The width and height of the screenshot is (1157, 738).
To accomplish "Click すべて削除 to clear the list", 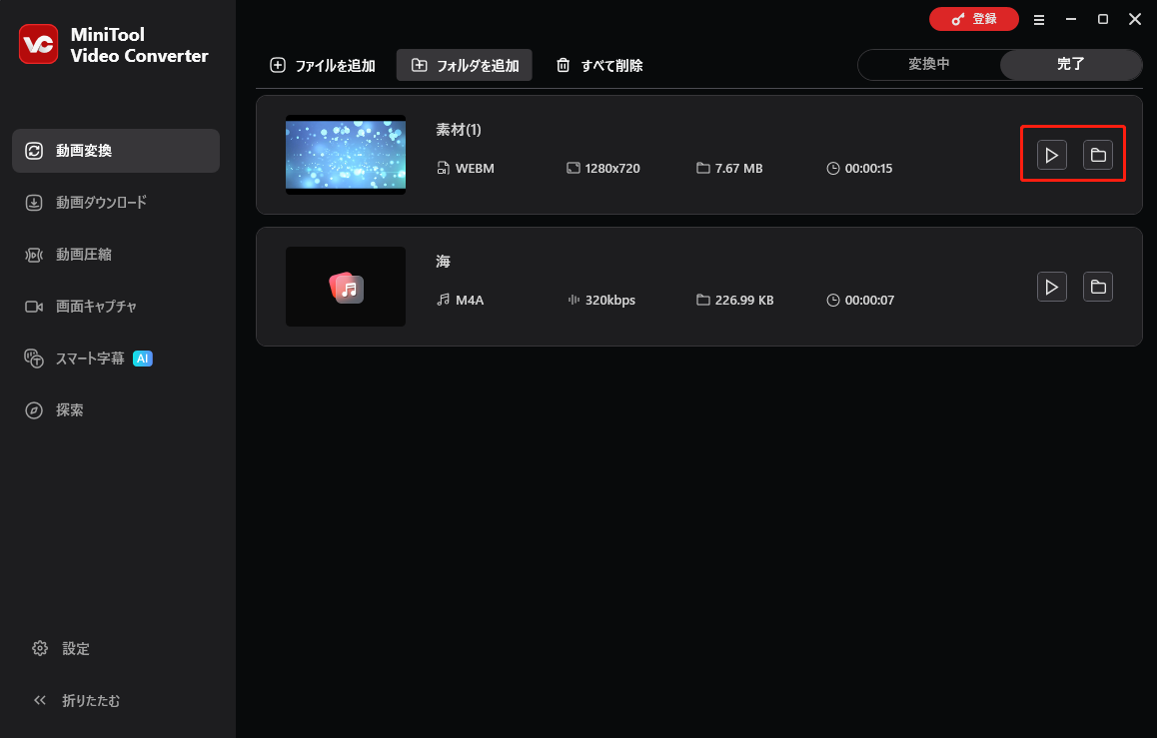I will (598, 65).
